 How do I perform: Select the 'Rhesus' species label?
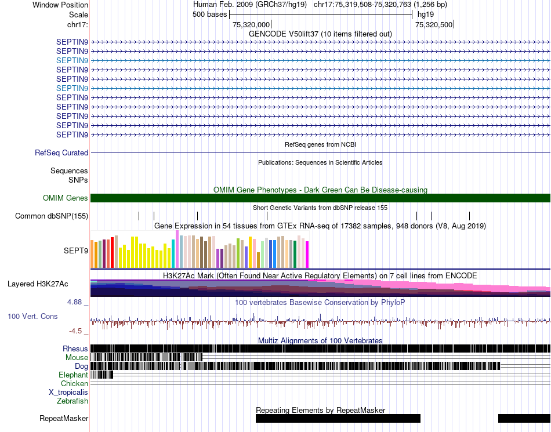tap(75, 348)
